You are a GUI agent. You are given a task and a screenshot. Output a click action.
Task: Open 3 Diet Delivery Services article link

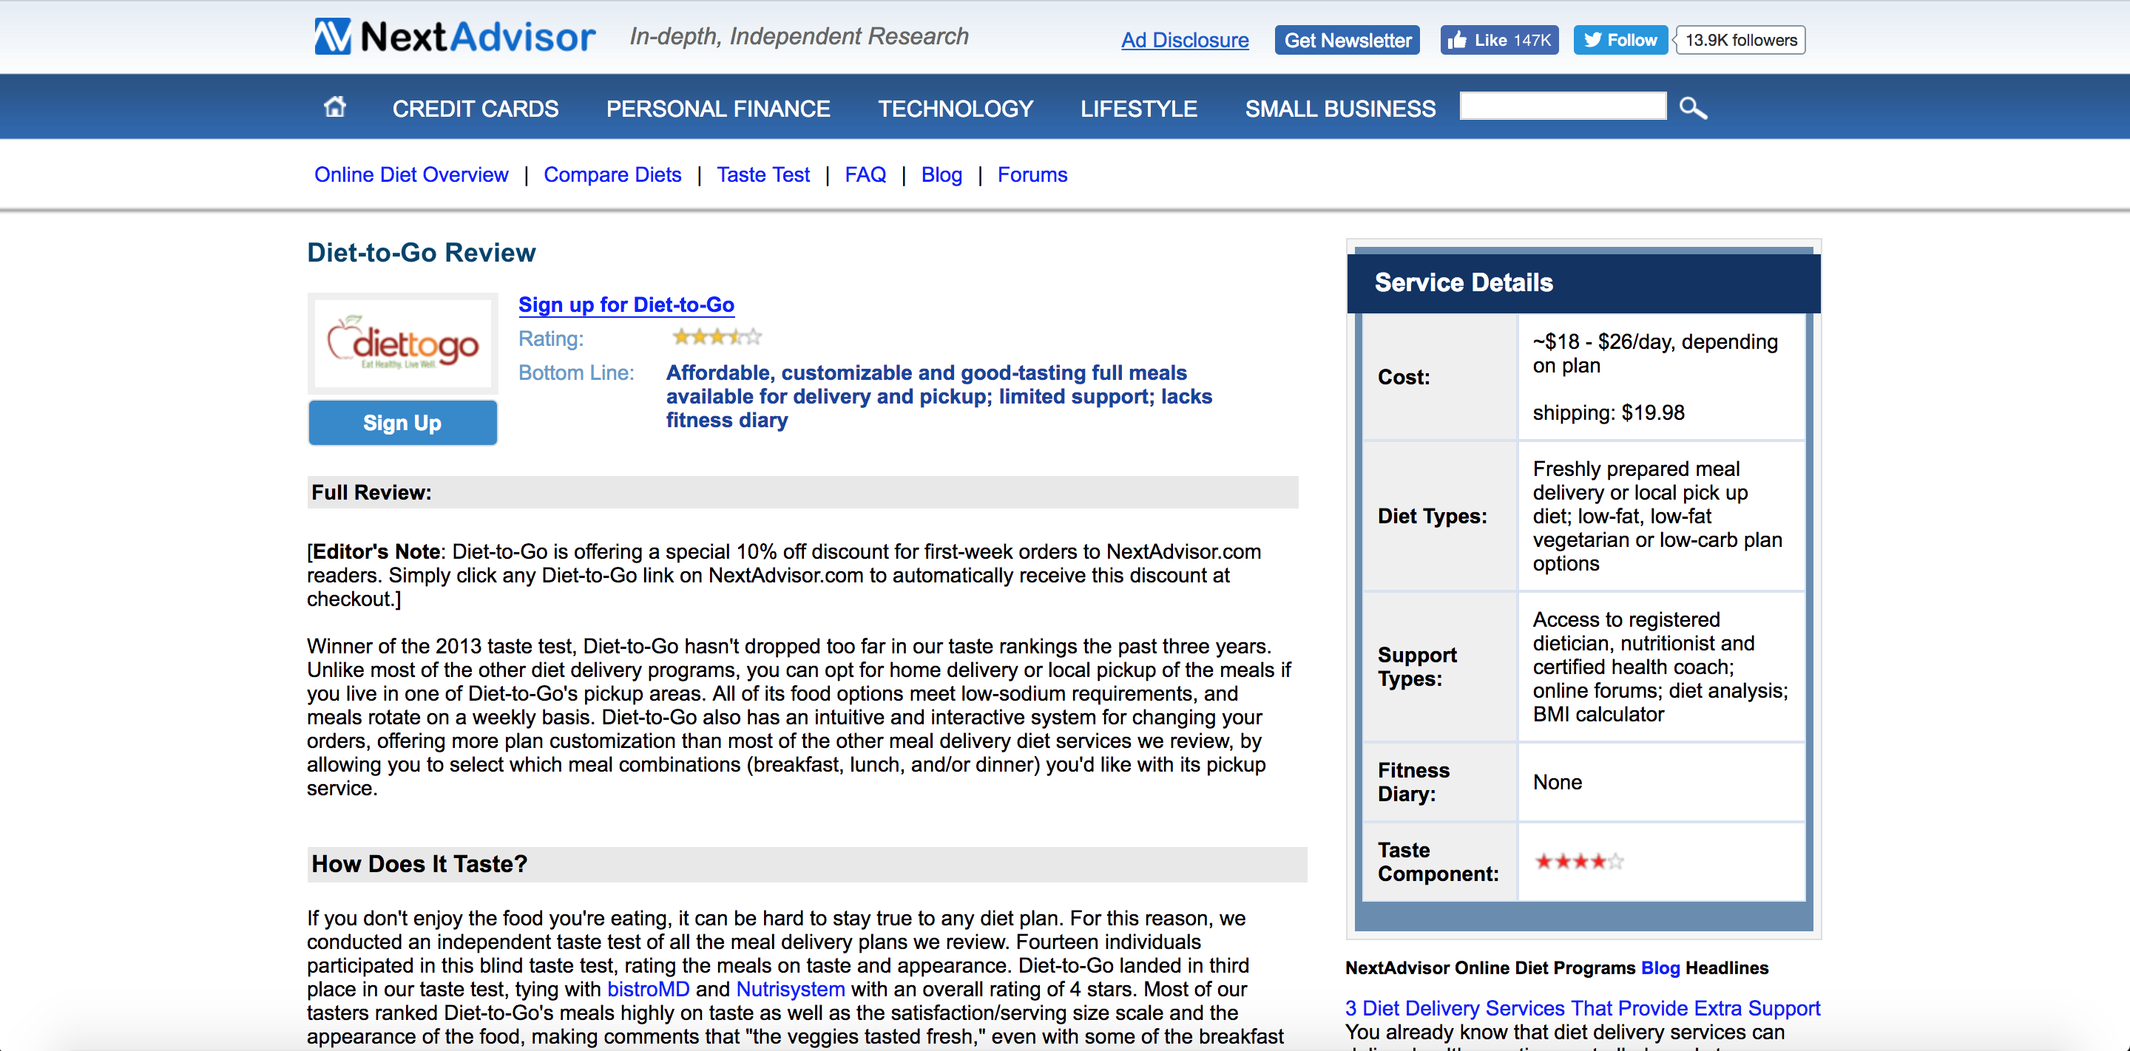[1583, 1008]
